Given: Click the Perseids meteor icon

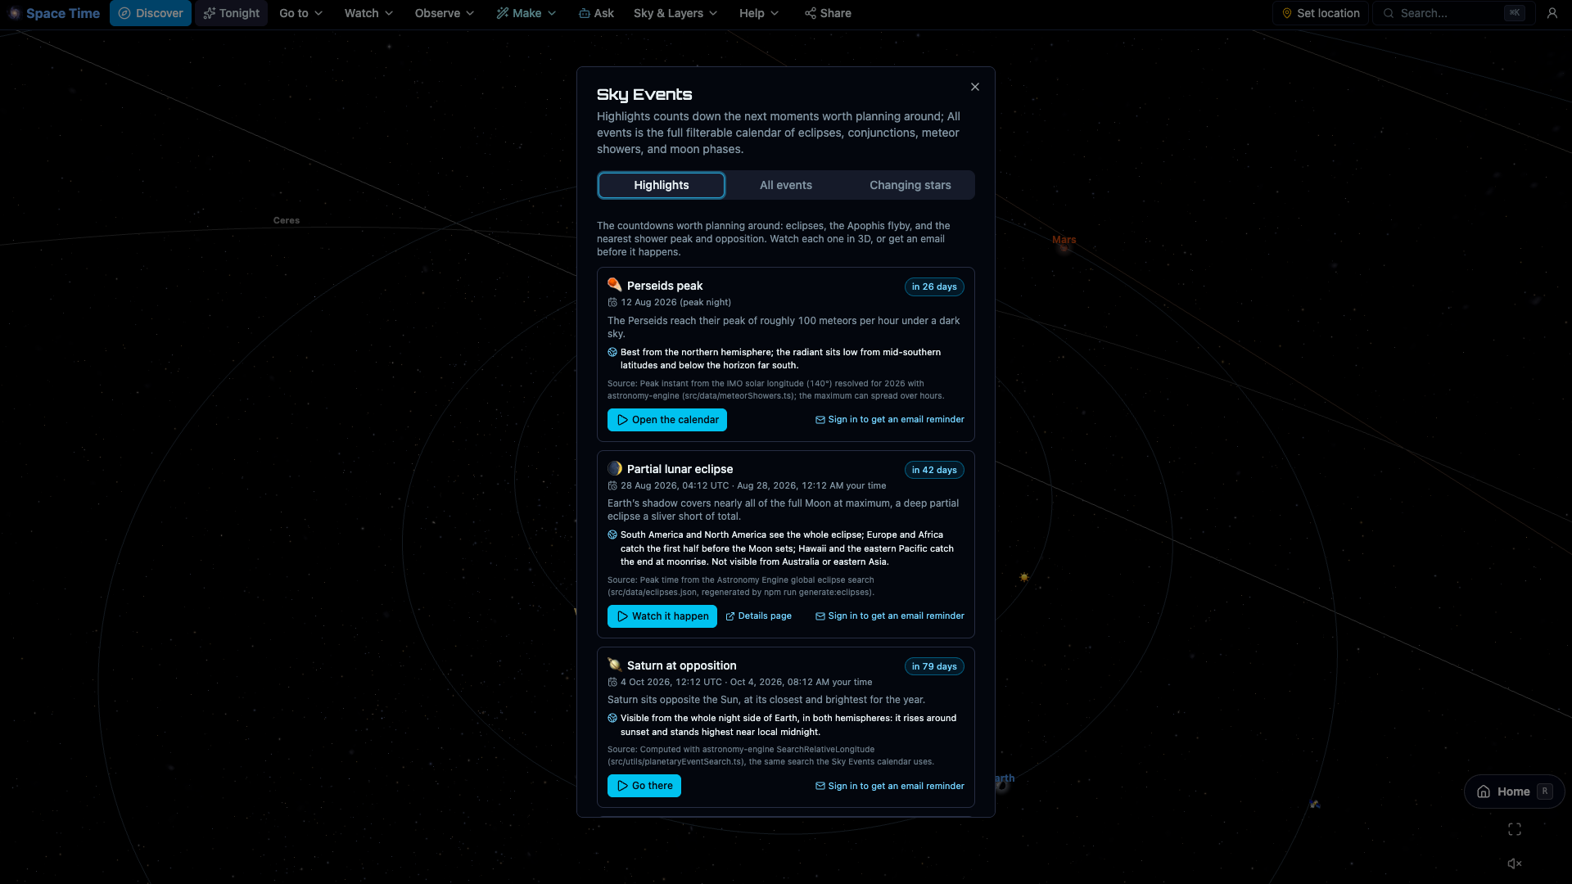Looking at the screenshot, I should click(615, 285).
